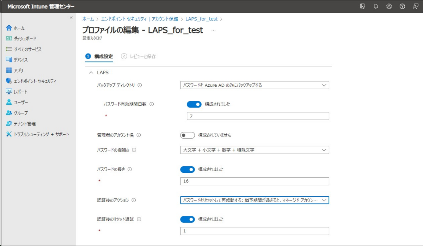Viewport: 423px width, 246px height.
Task: Click the LAPS_for_test breadcrumb link
Action: click(202, 19)
